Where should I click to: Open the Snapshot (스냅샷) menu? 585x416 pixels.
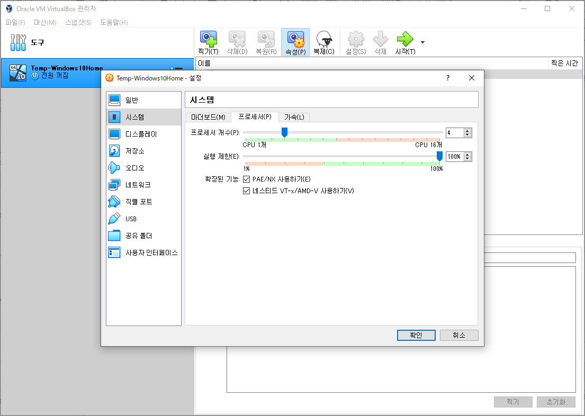pos(78,22)
